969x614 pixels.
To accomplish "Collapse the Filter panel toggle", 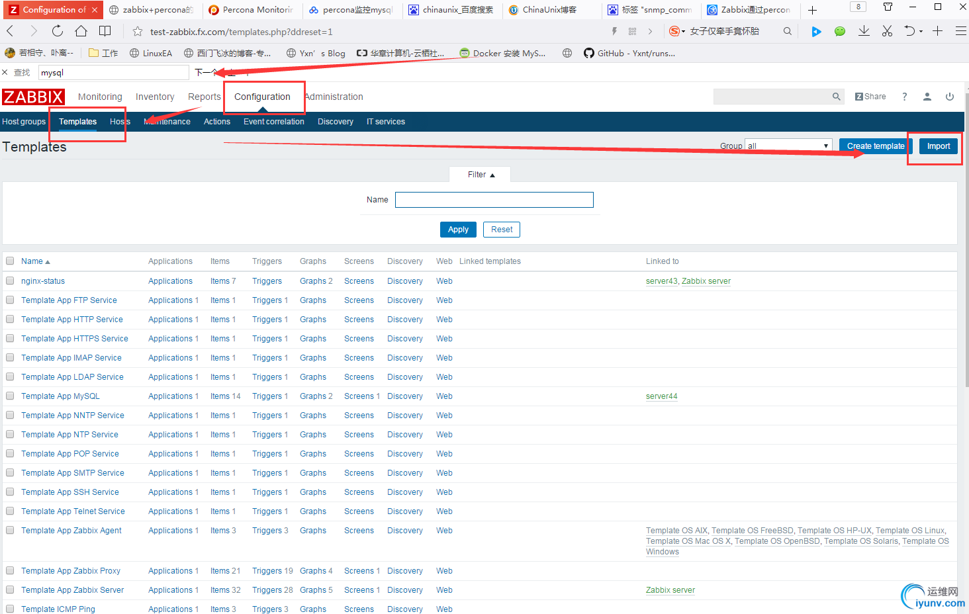I will (481, 175).
